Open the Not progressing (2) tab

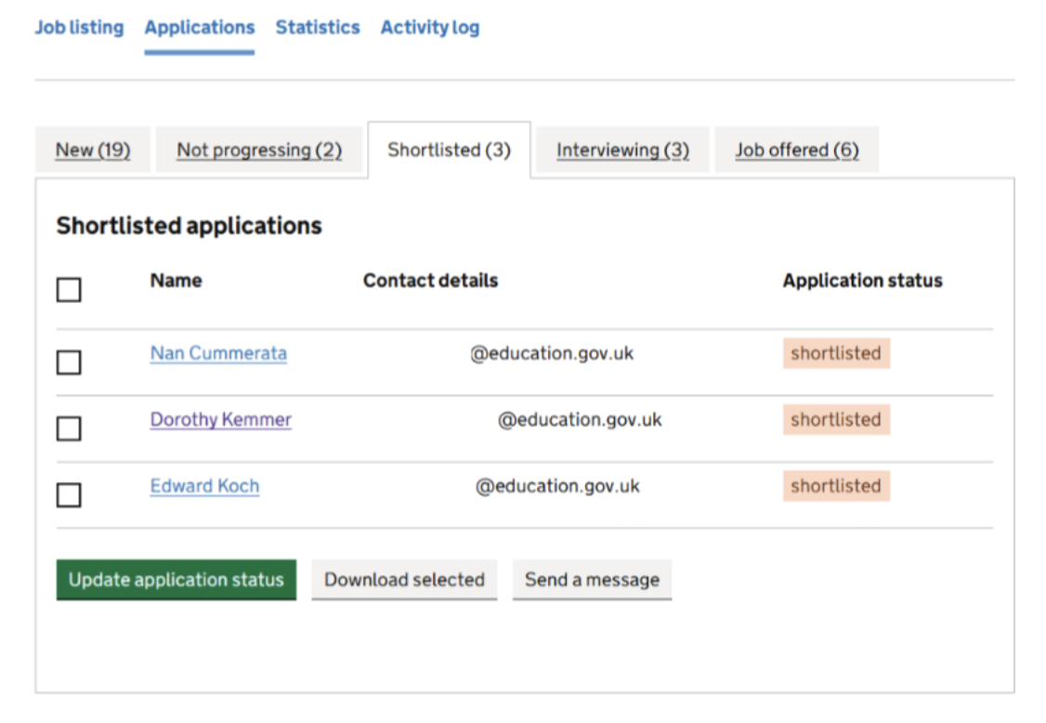pyautogui.click(x=259, y=150)
